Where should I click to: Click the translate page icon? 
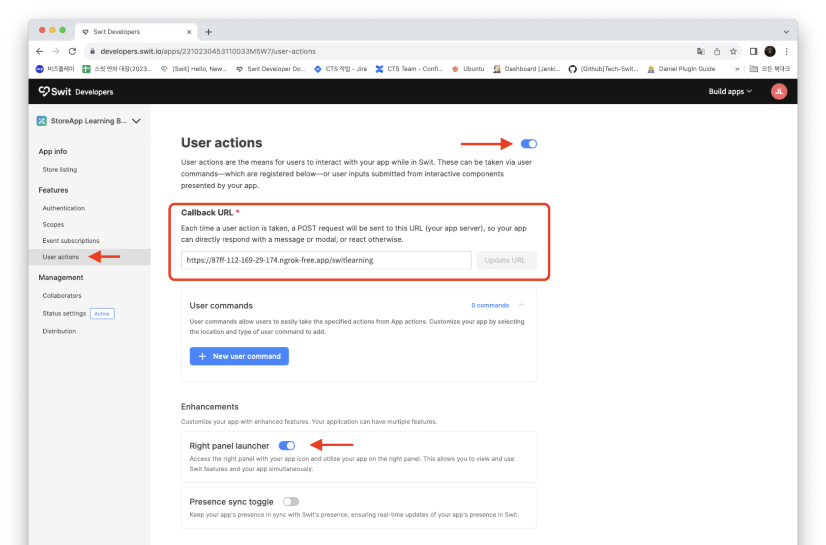(x=701, y=51)
